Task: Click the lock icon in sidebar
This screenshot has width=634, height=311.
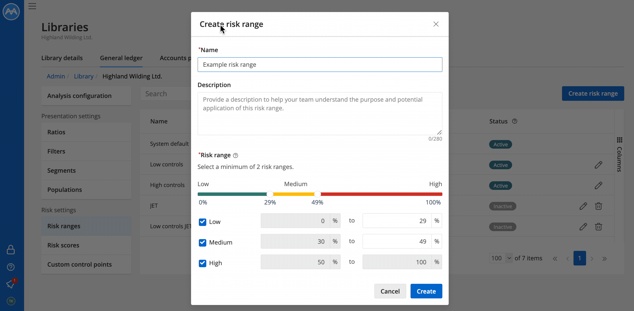Action: pyautogui.click(x=11, y=249)
